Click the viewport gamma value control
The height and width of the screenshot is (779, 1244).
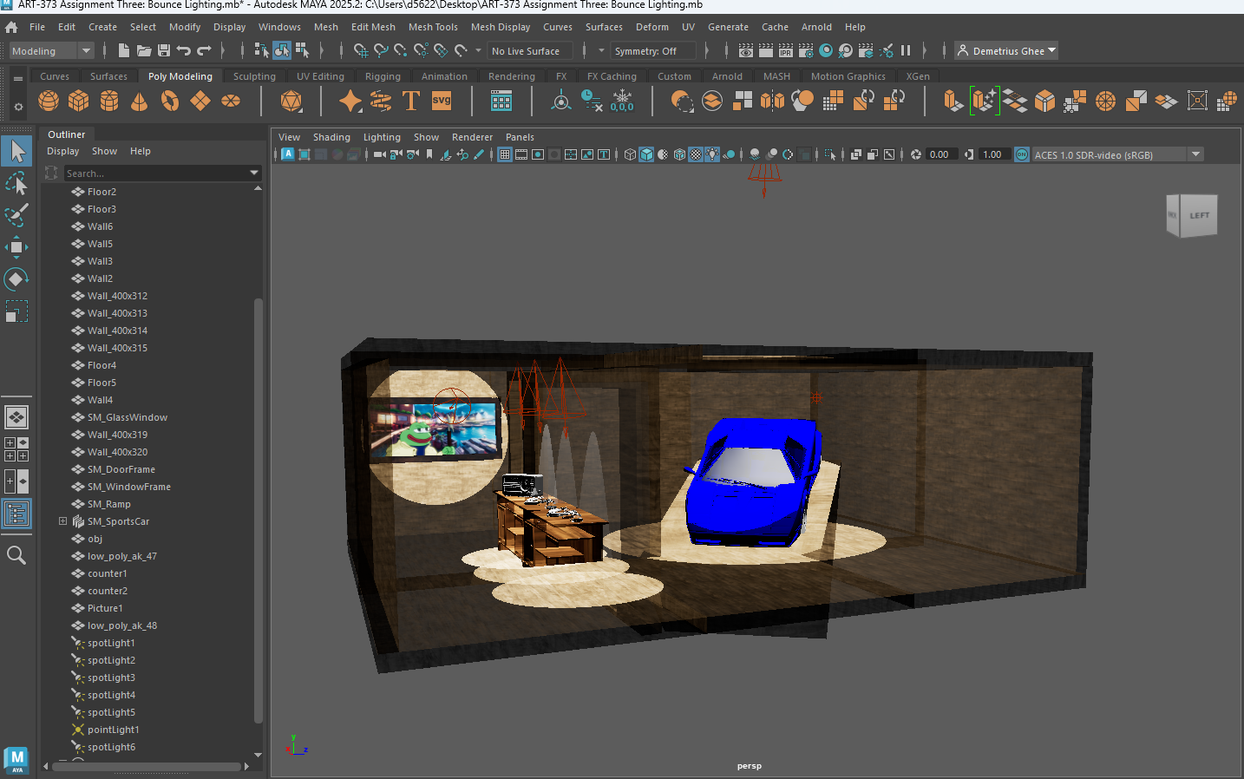(992, 154)
